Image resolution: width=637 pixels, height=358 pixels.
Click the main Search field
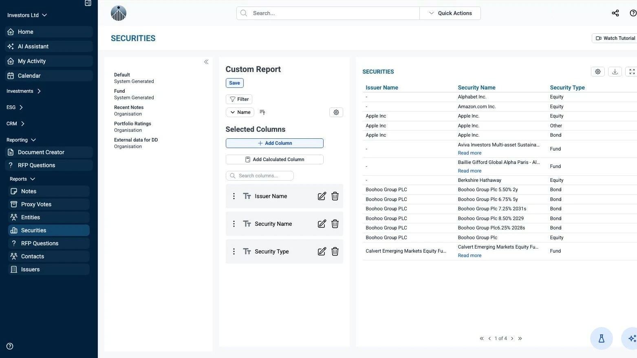328,13
